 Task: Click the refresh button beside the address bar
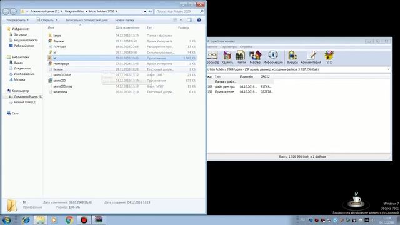point(150,11)
